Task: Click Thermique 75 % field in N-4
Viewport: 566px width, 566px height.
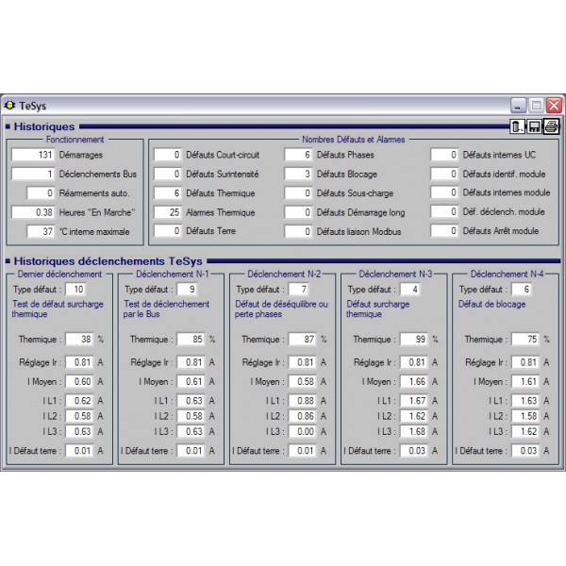Action: (x=525, y=340)
